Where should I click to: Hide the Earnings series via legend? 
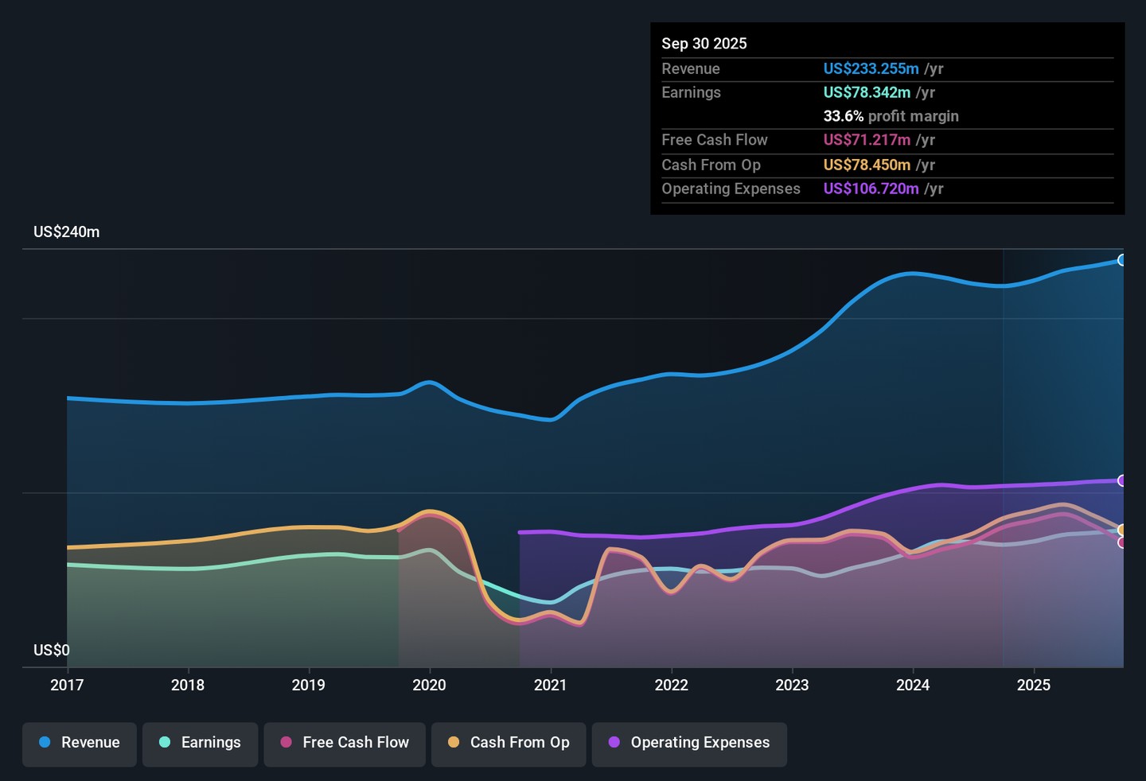[200, 743]
